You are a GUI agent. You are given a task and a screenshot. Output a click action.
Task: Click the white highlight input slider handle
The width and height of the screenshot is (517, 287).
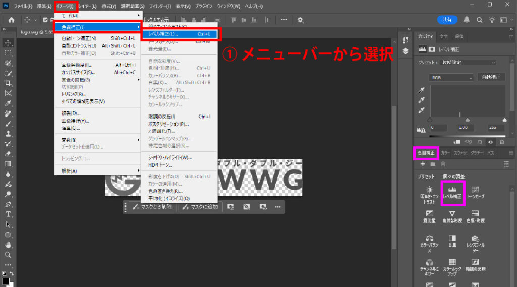point(504,120)
